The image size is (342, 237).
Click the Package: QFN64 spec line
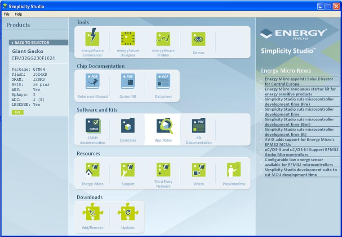point(28,69)
